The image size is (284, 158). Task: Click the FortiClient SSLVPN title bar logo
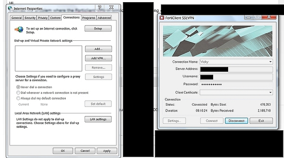point(162,18)
